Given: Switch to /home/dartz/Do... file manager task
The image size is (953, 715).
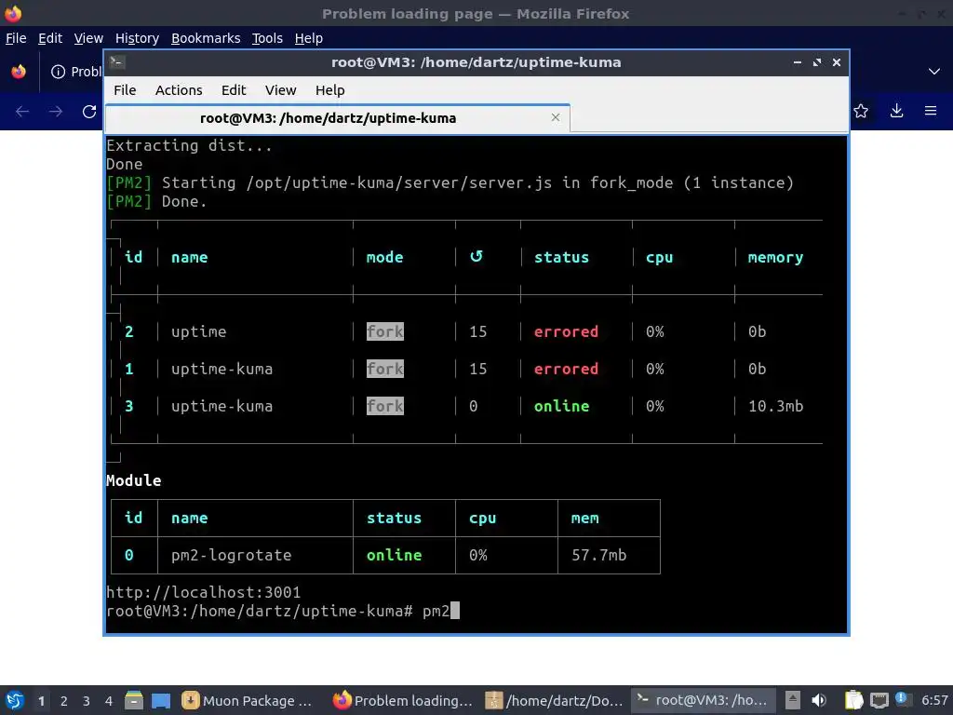Looking at the screenshot, I should [x=555, y=700].
